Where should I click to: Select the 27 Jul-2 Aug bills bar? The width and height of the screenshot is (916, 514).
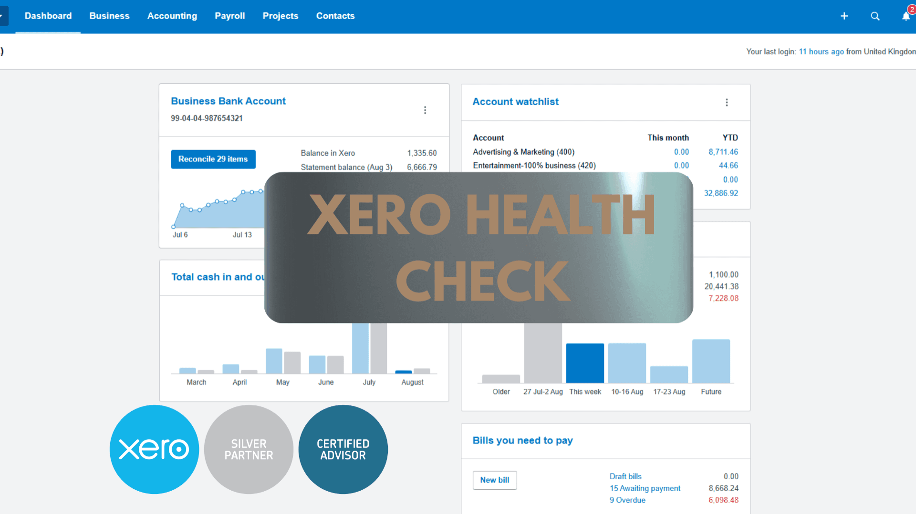[x=543, y=353]
